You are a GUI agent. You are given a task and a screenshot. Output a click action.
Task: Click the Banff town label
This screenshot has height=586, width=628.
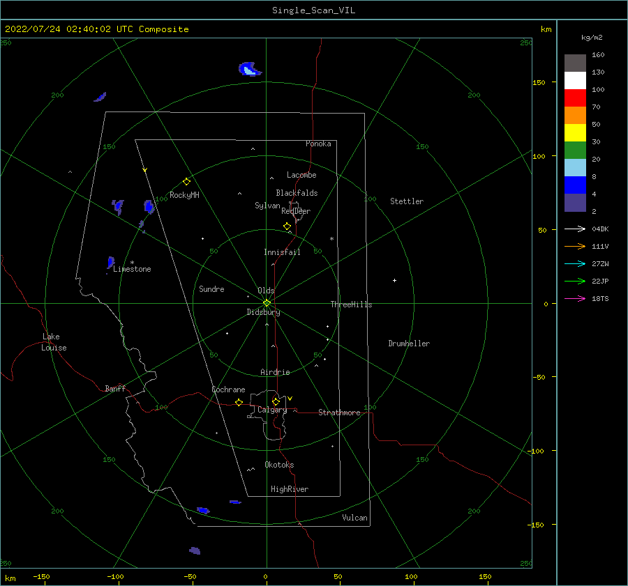[115, 389]
